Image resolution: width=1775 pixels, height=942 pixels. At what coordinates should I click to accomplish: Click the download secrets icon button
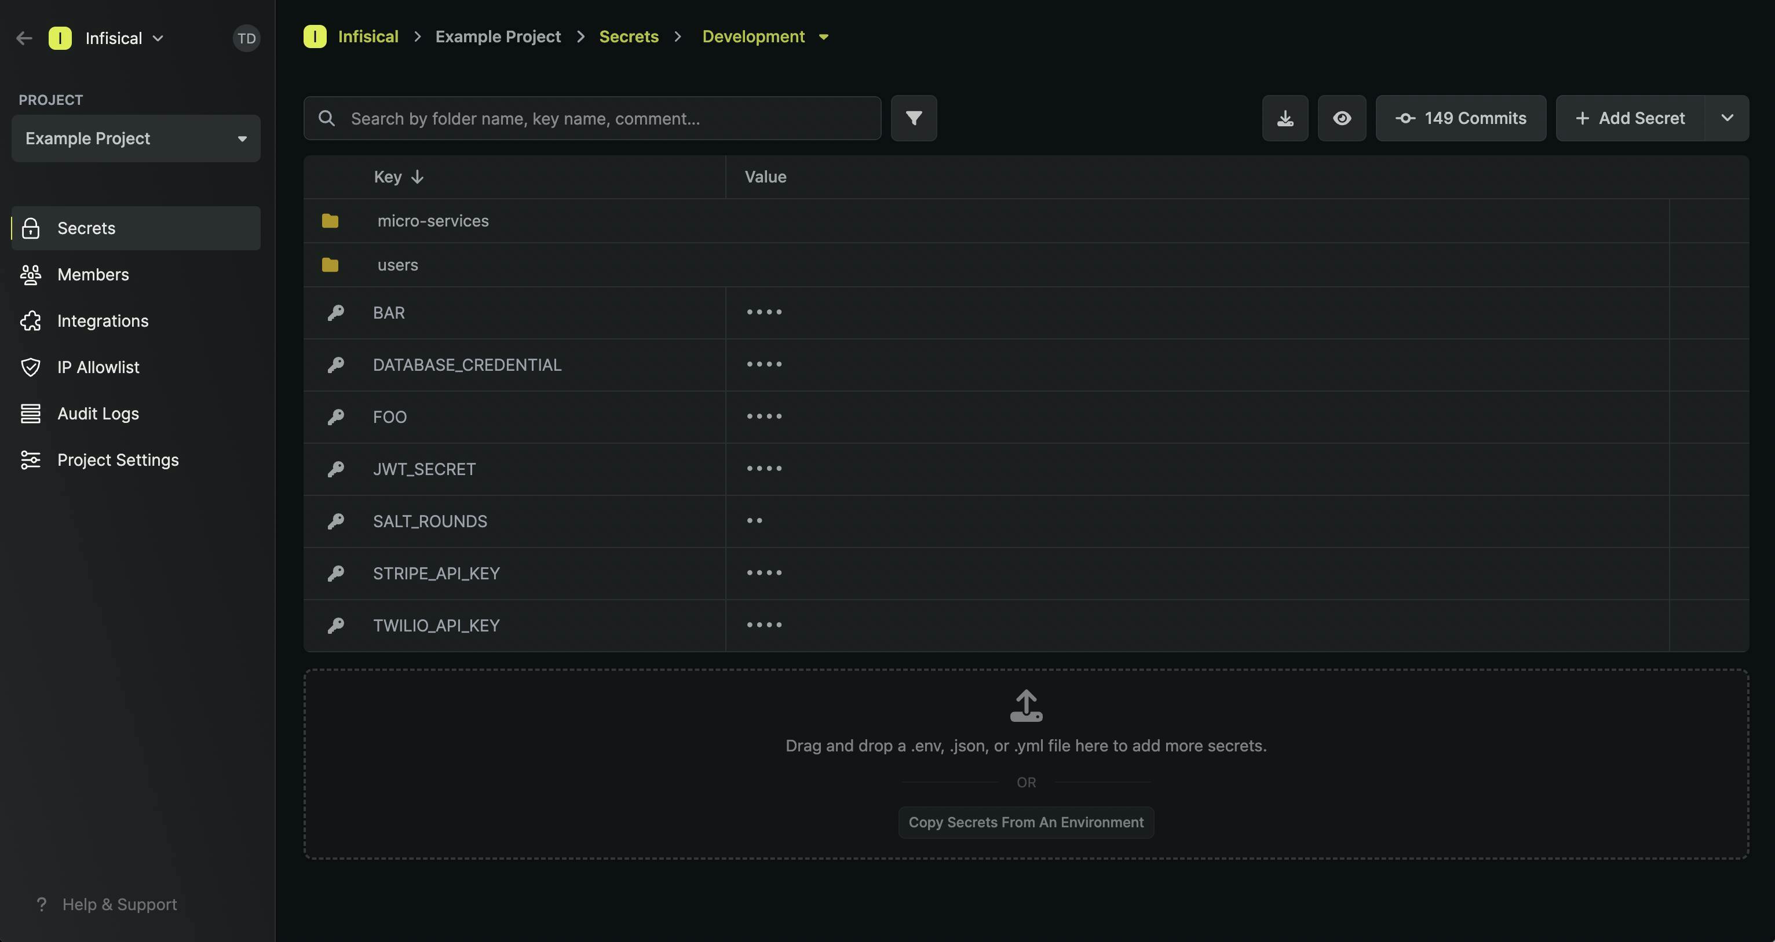1285,119
